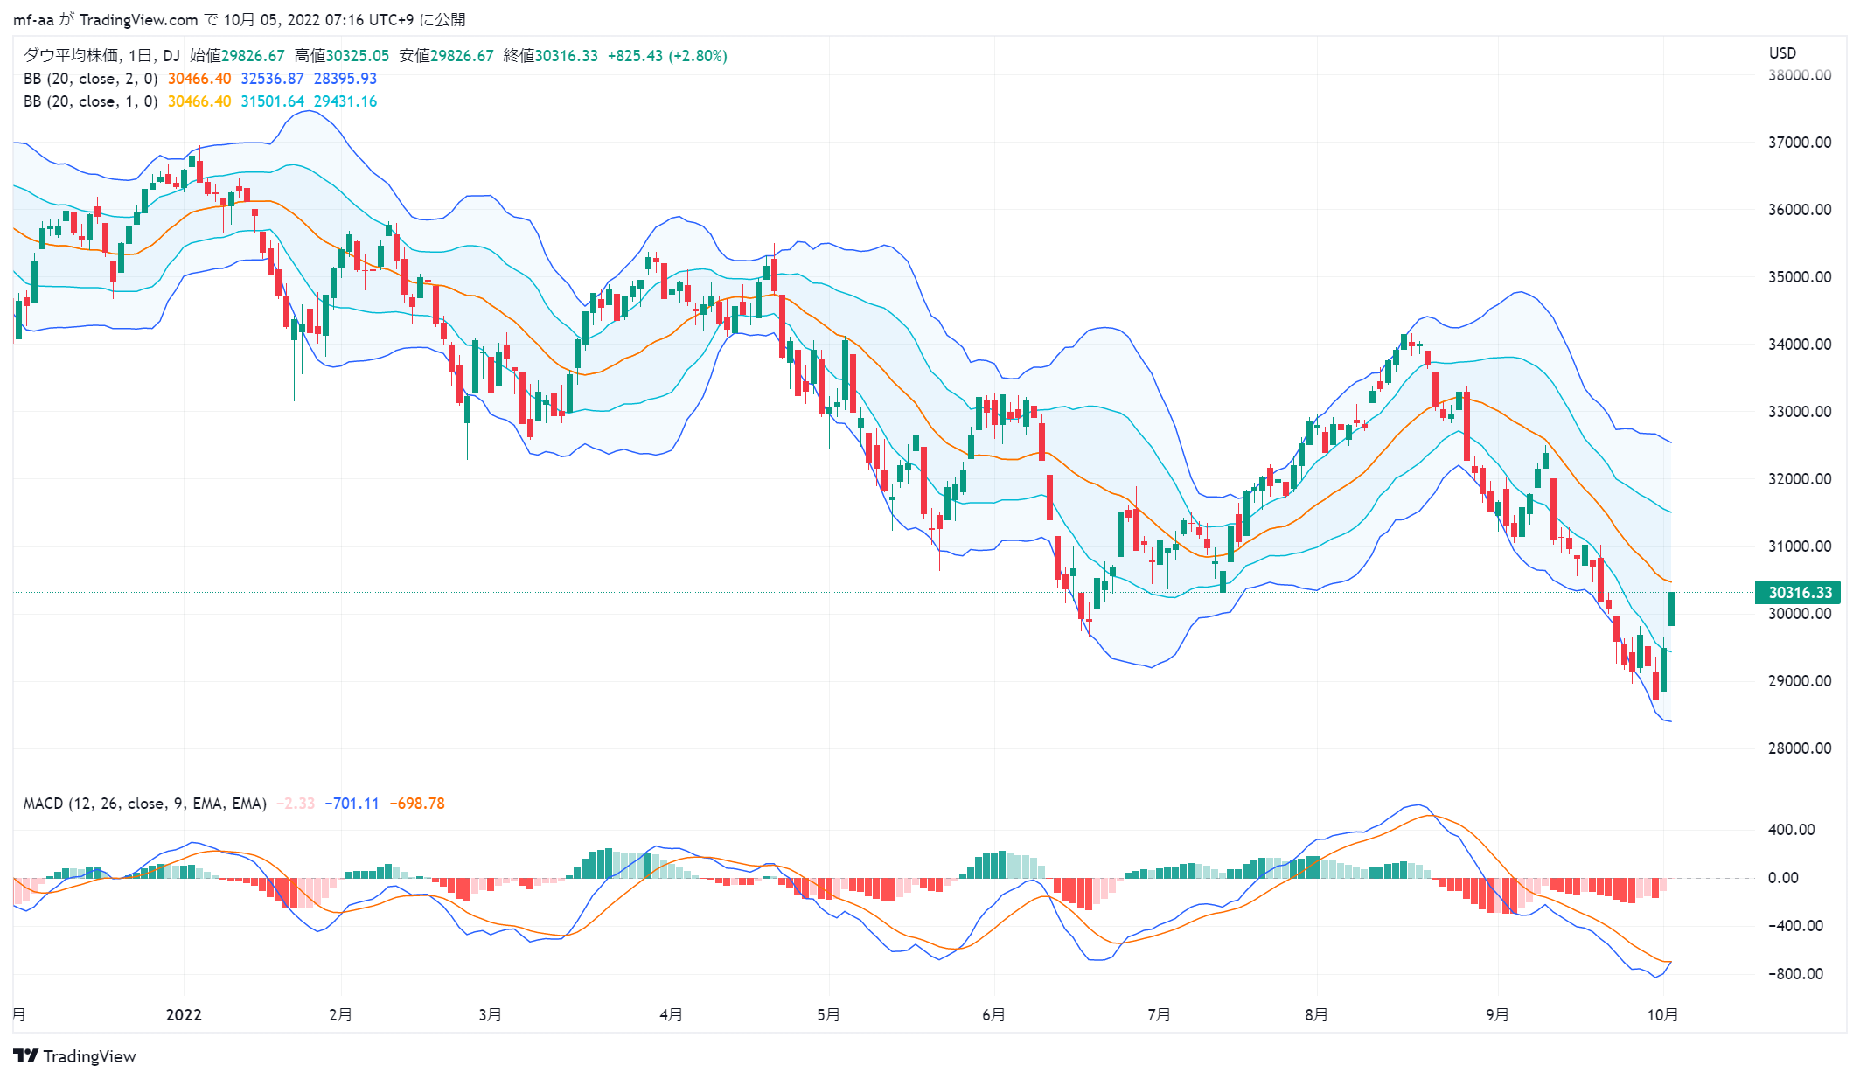Click the 38000.00 price axis label
This screenshot has height=1079, width=1860.
click(x=1800, y=75)
